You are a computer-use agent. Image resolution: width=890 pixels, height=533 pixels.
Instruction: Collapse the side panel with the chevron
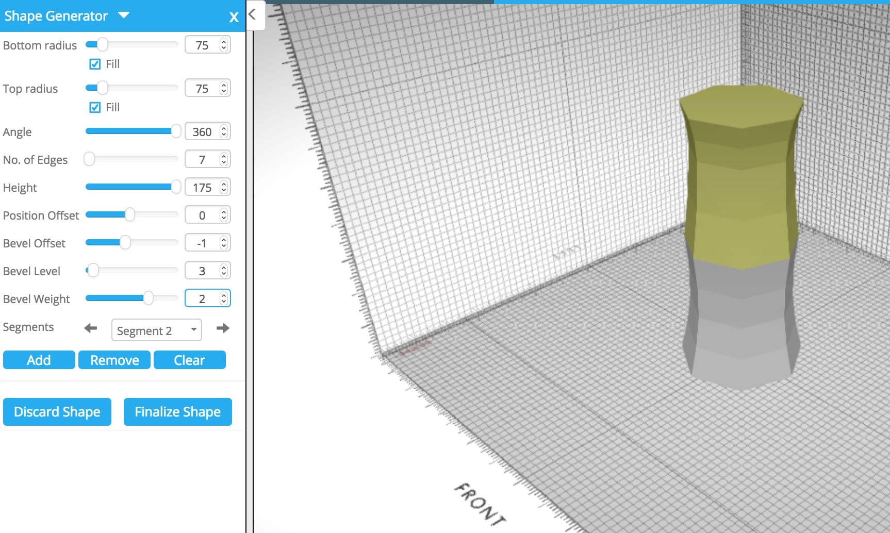(252, 14)
